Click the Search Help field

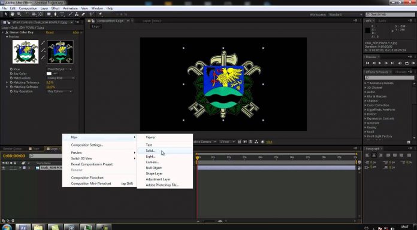coord(390,14)
